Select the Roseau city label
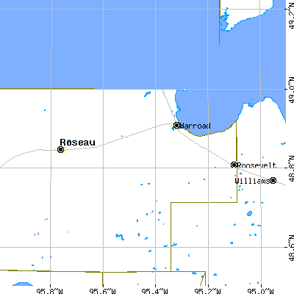Viewport: 294px width, 294px height. [77, 143]
